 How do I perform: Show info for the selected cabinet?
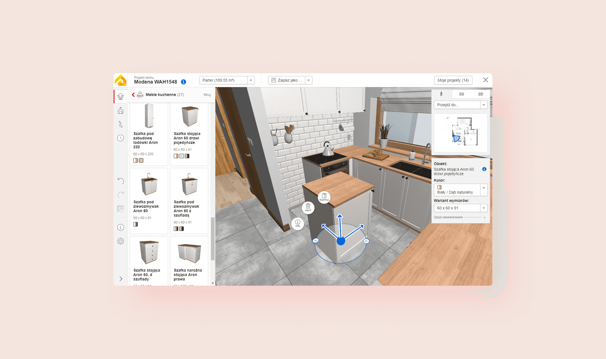point(298,223)
